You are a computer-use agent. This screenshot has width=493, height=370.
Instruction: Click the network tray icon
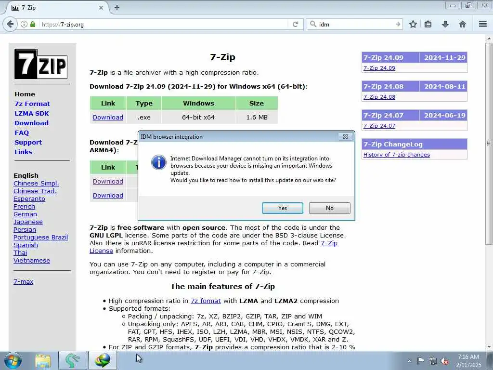[433, 361]
